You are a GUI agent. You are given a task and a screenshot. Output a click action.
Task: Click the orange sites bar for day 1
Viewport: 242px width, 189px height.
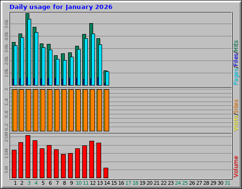(15, 110)
